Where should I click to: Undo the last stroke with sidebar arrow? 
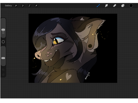(x=3, y=70)
